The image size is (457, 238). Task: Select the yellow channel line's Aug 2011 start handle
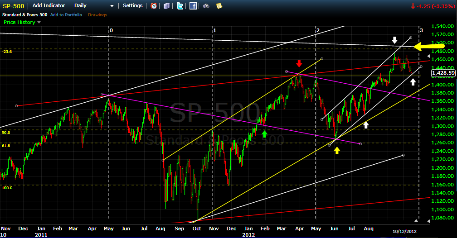pyautogui.click(x=163, y=160)
